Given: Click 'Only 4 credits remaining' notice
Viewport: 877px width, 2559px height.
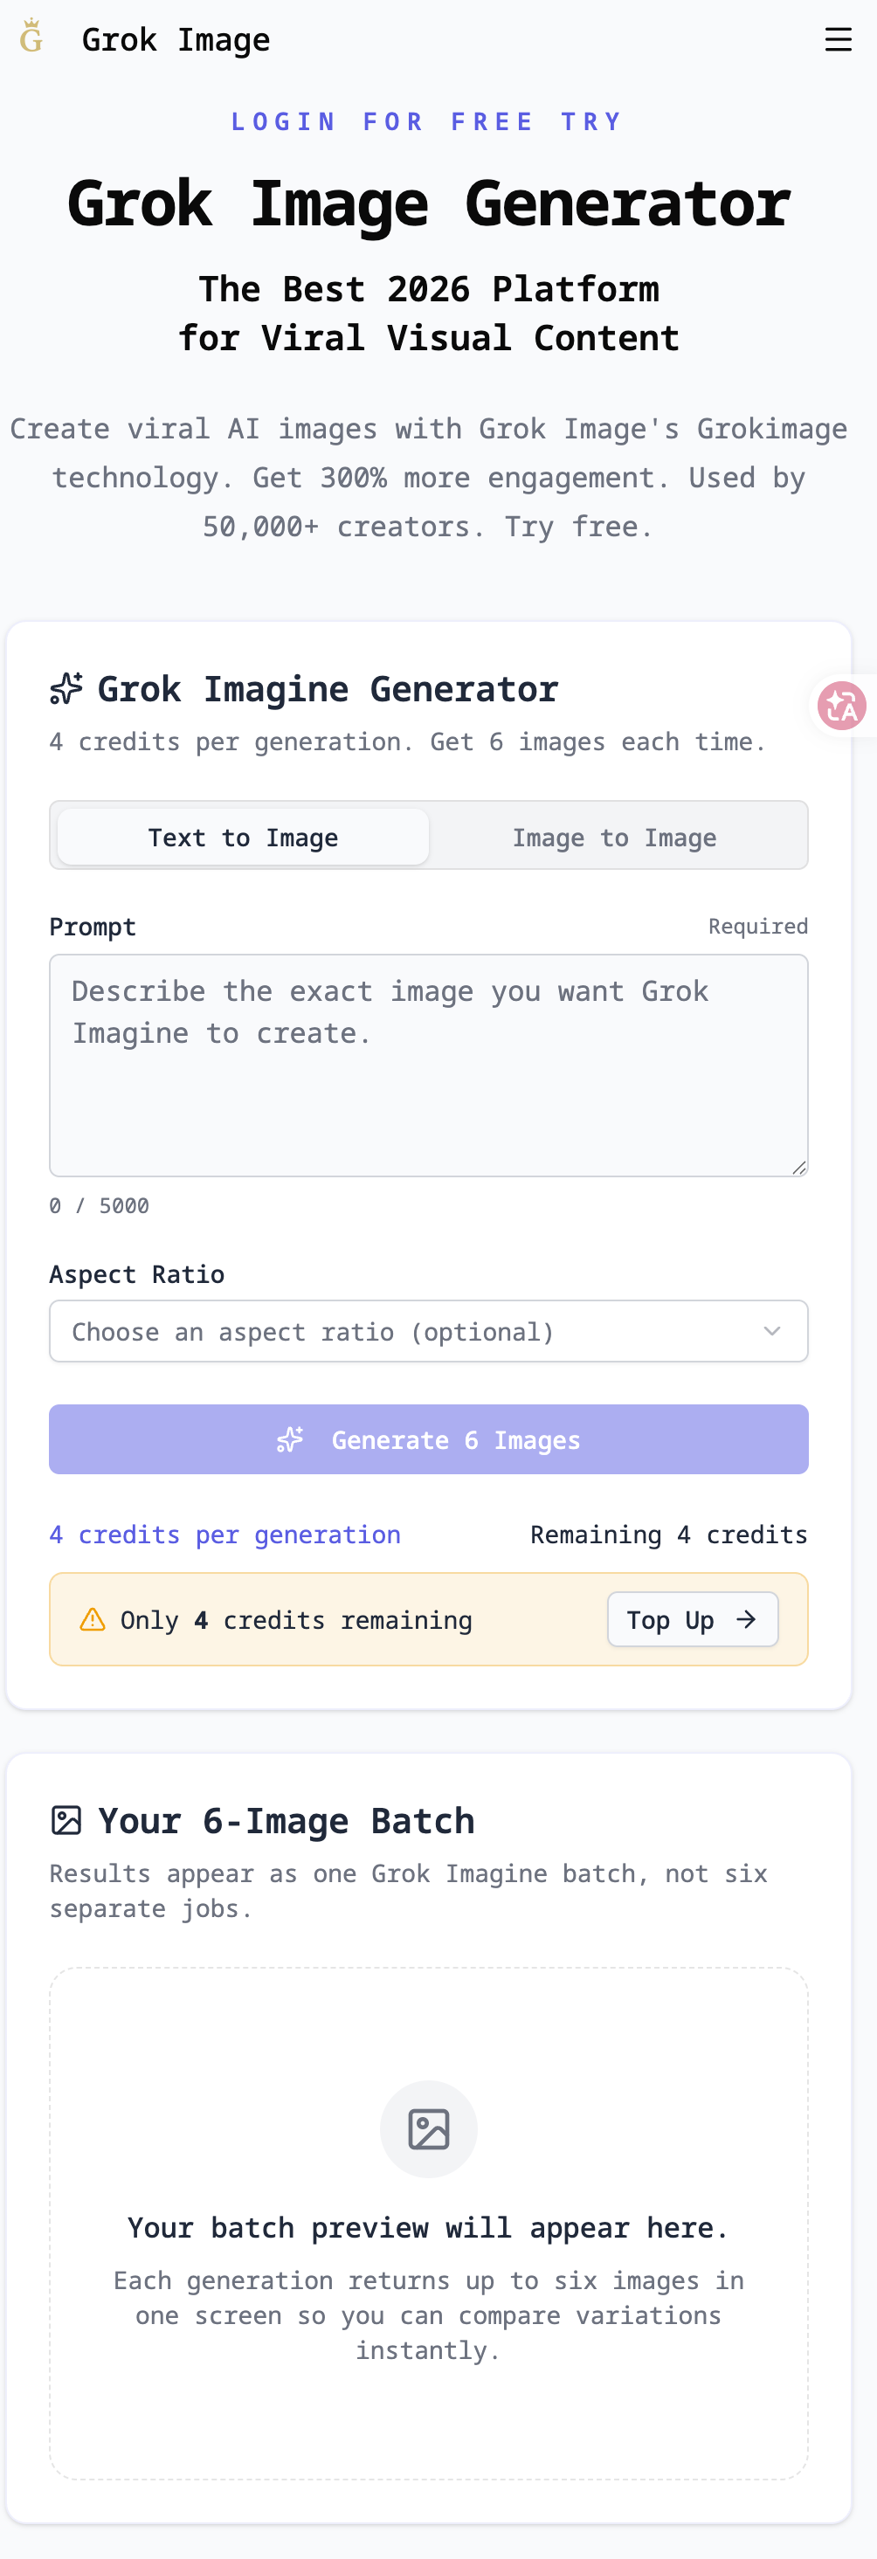Looking at the screenshot, I should pos(296,1620).
